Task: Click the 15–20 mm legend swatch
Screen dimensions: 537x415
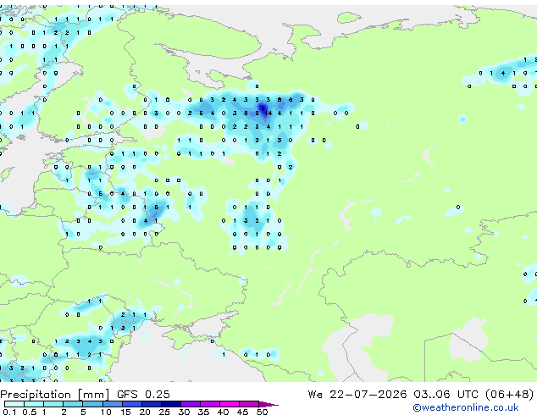Action: pos(132,404)
